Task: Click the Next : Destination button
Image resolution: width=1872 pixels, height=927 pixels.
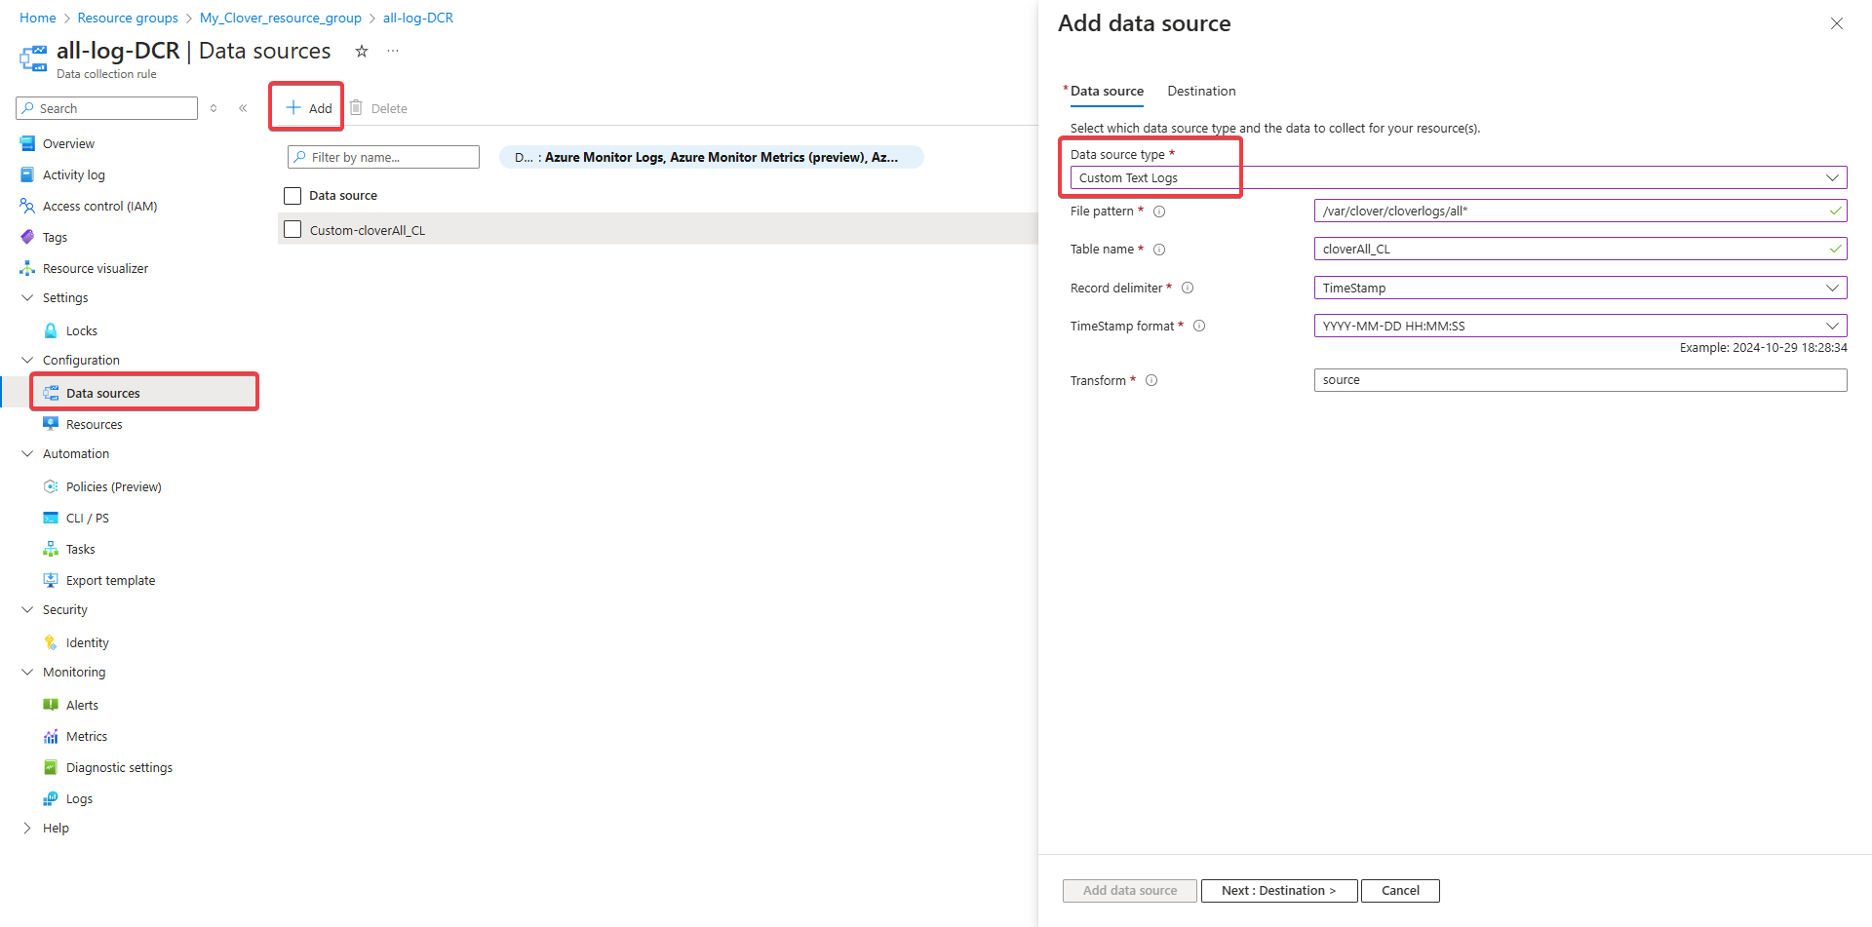Action: point(1278,890)
